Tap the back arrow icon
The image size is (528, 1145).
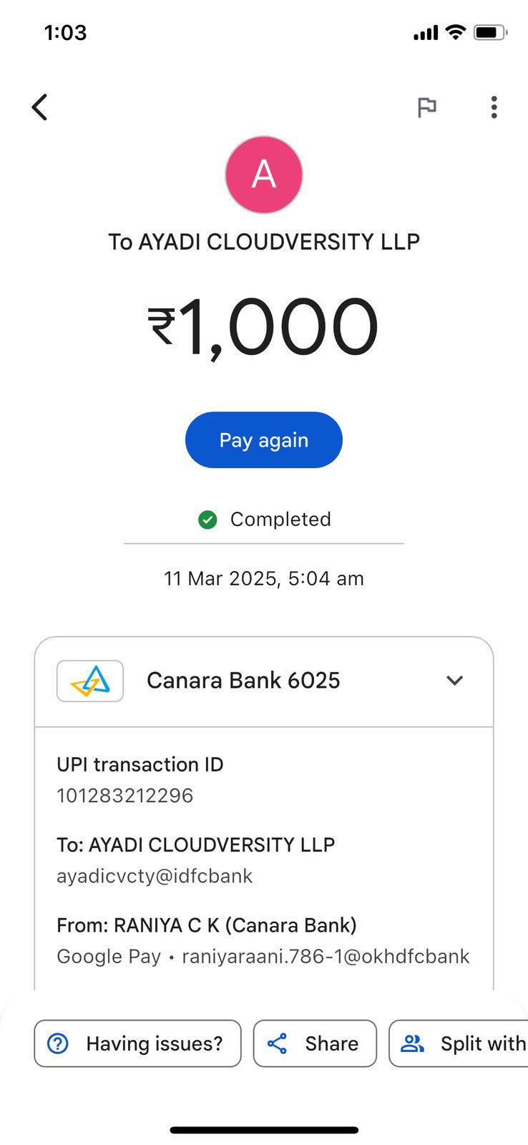pos(40,107)
